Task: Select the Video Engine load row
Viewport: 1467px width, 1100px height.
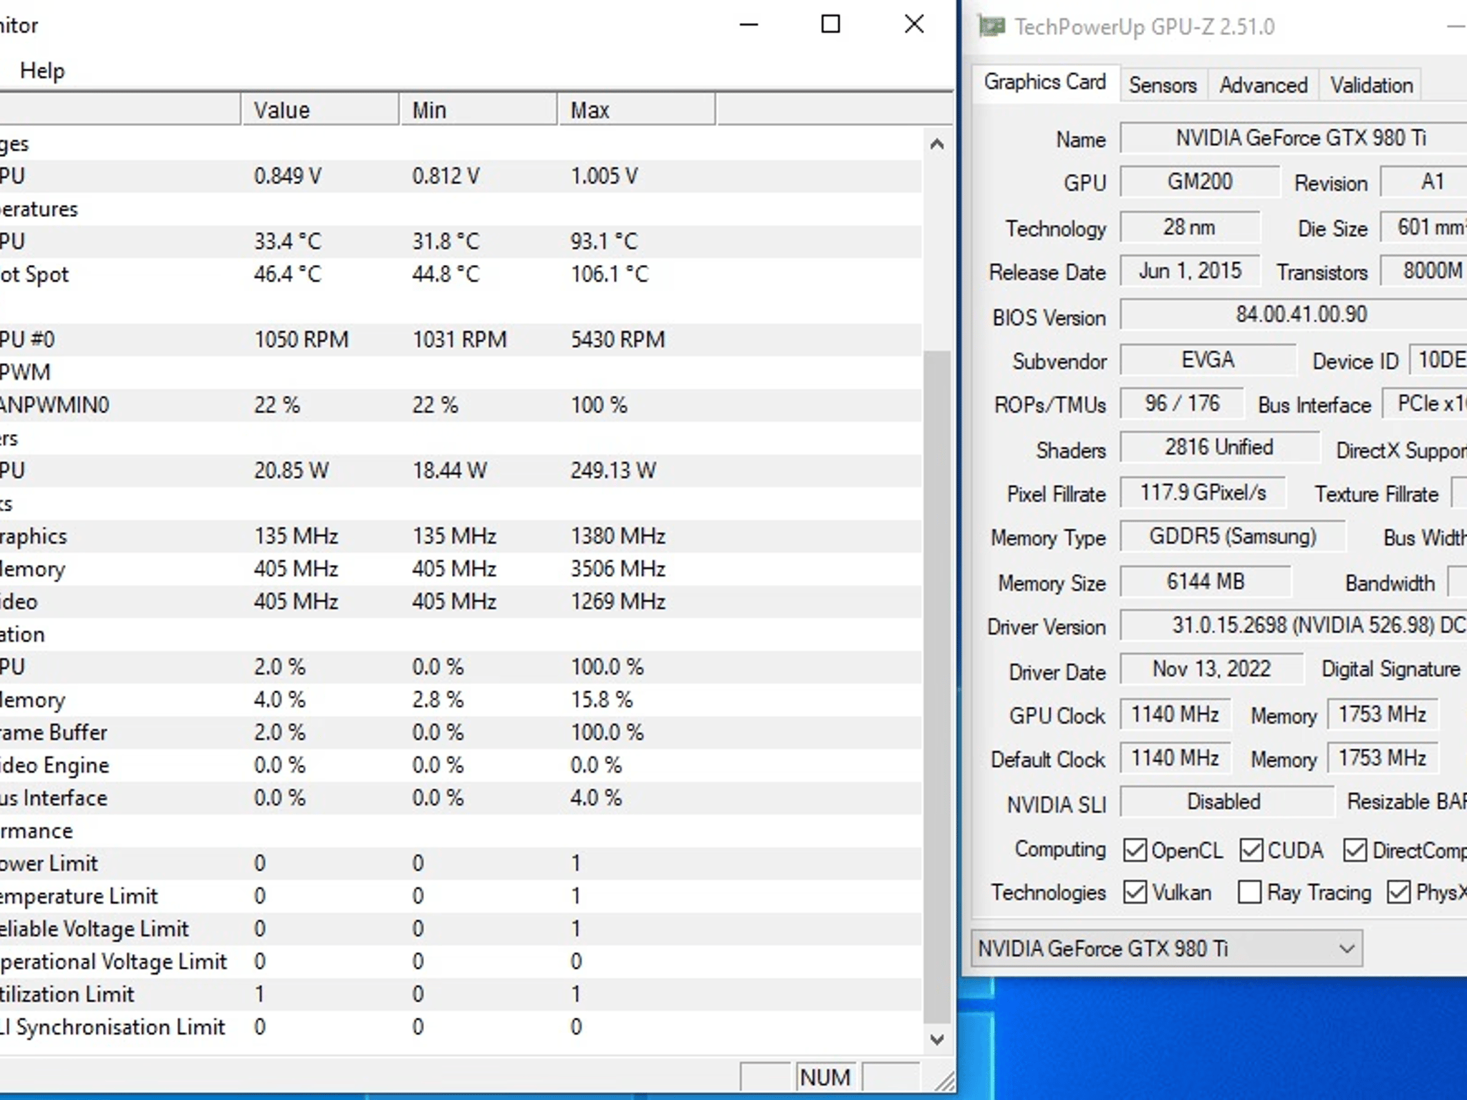Action: 461,765
